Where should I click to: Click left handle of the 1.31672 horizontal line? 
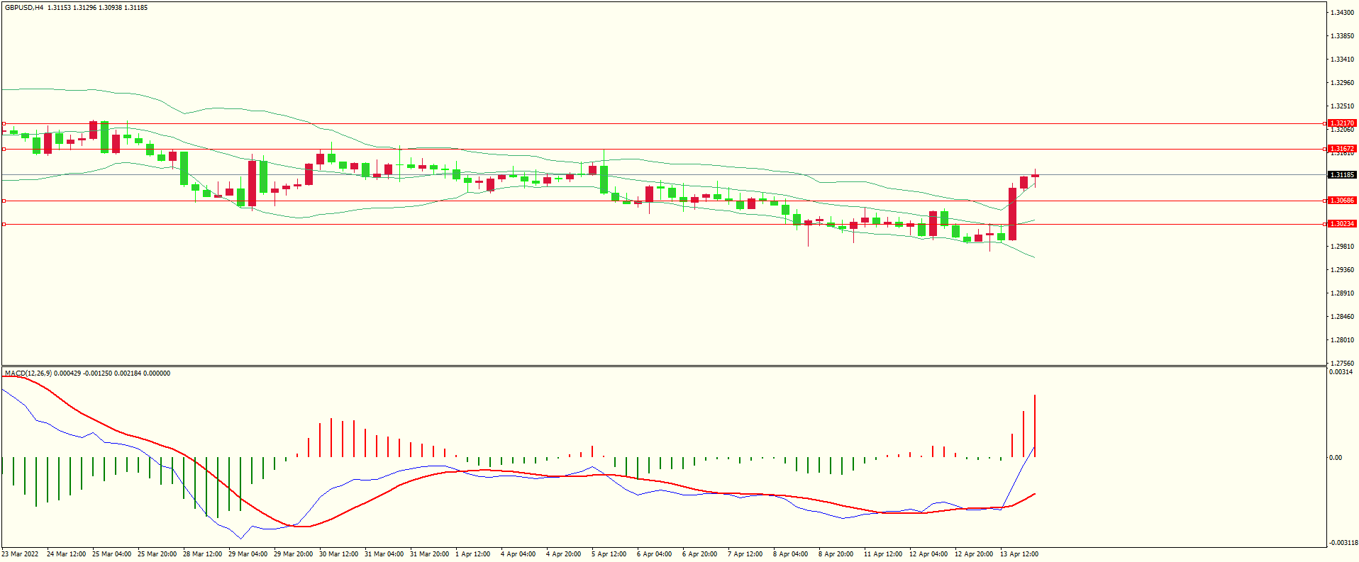click(4, 149)
